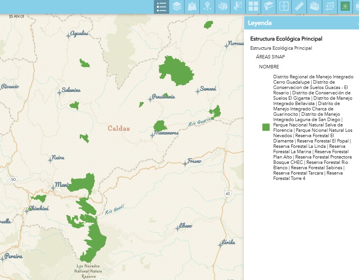Click the Manzanares town marker
The width and height of the screenshot is (359, 280).
click(x=152, y=136)
